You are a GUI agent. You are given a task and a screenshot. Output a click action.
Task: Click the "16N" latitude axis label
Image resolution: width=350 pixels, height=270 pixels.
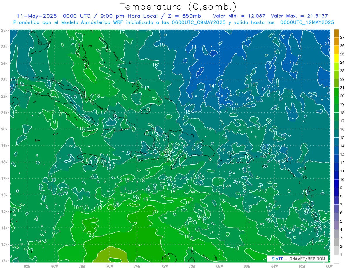[x=4, y=195]
